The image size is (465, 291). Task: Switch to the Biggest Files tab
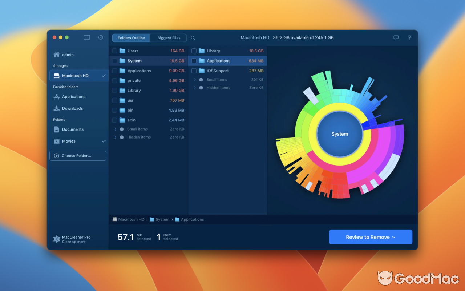click(x=168, y=38)
